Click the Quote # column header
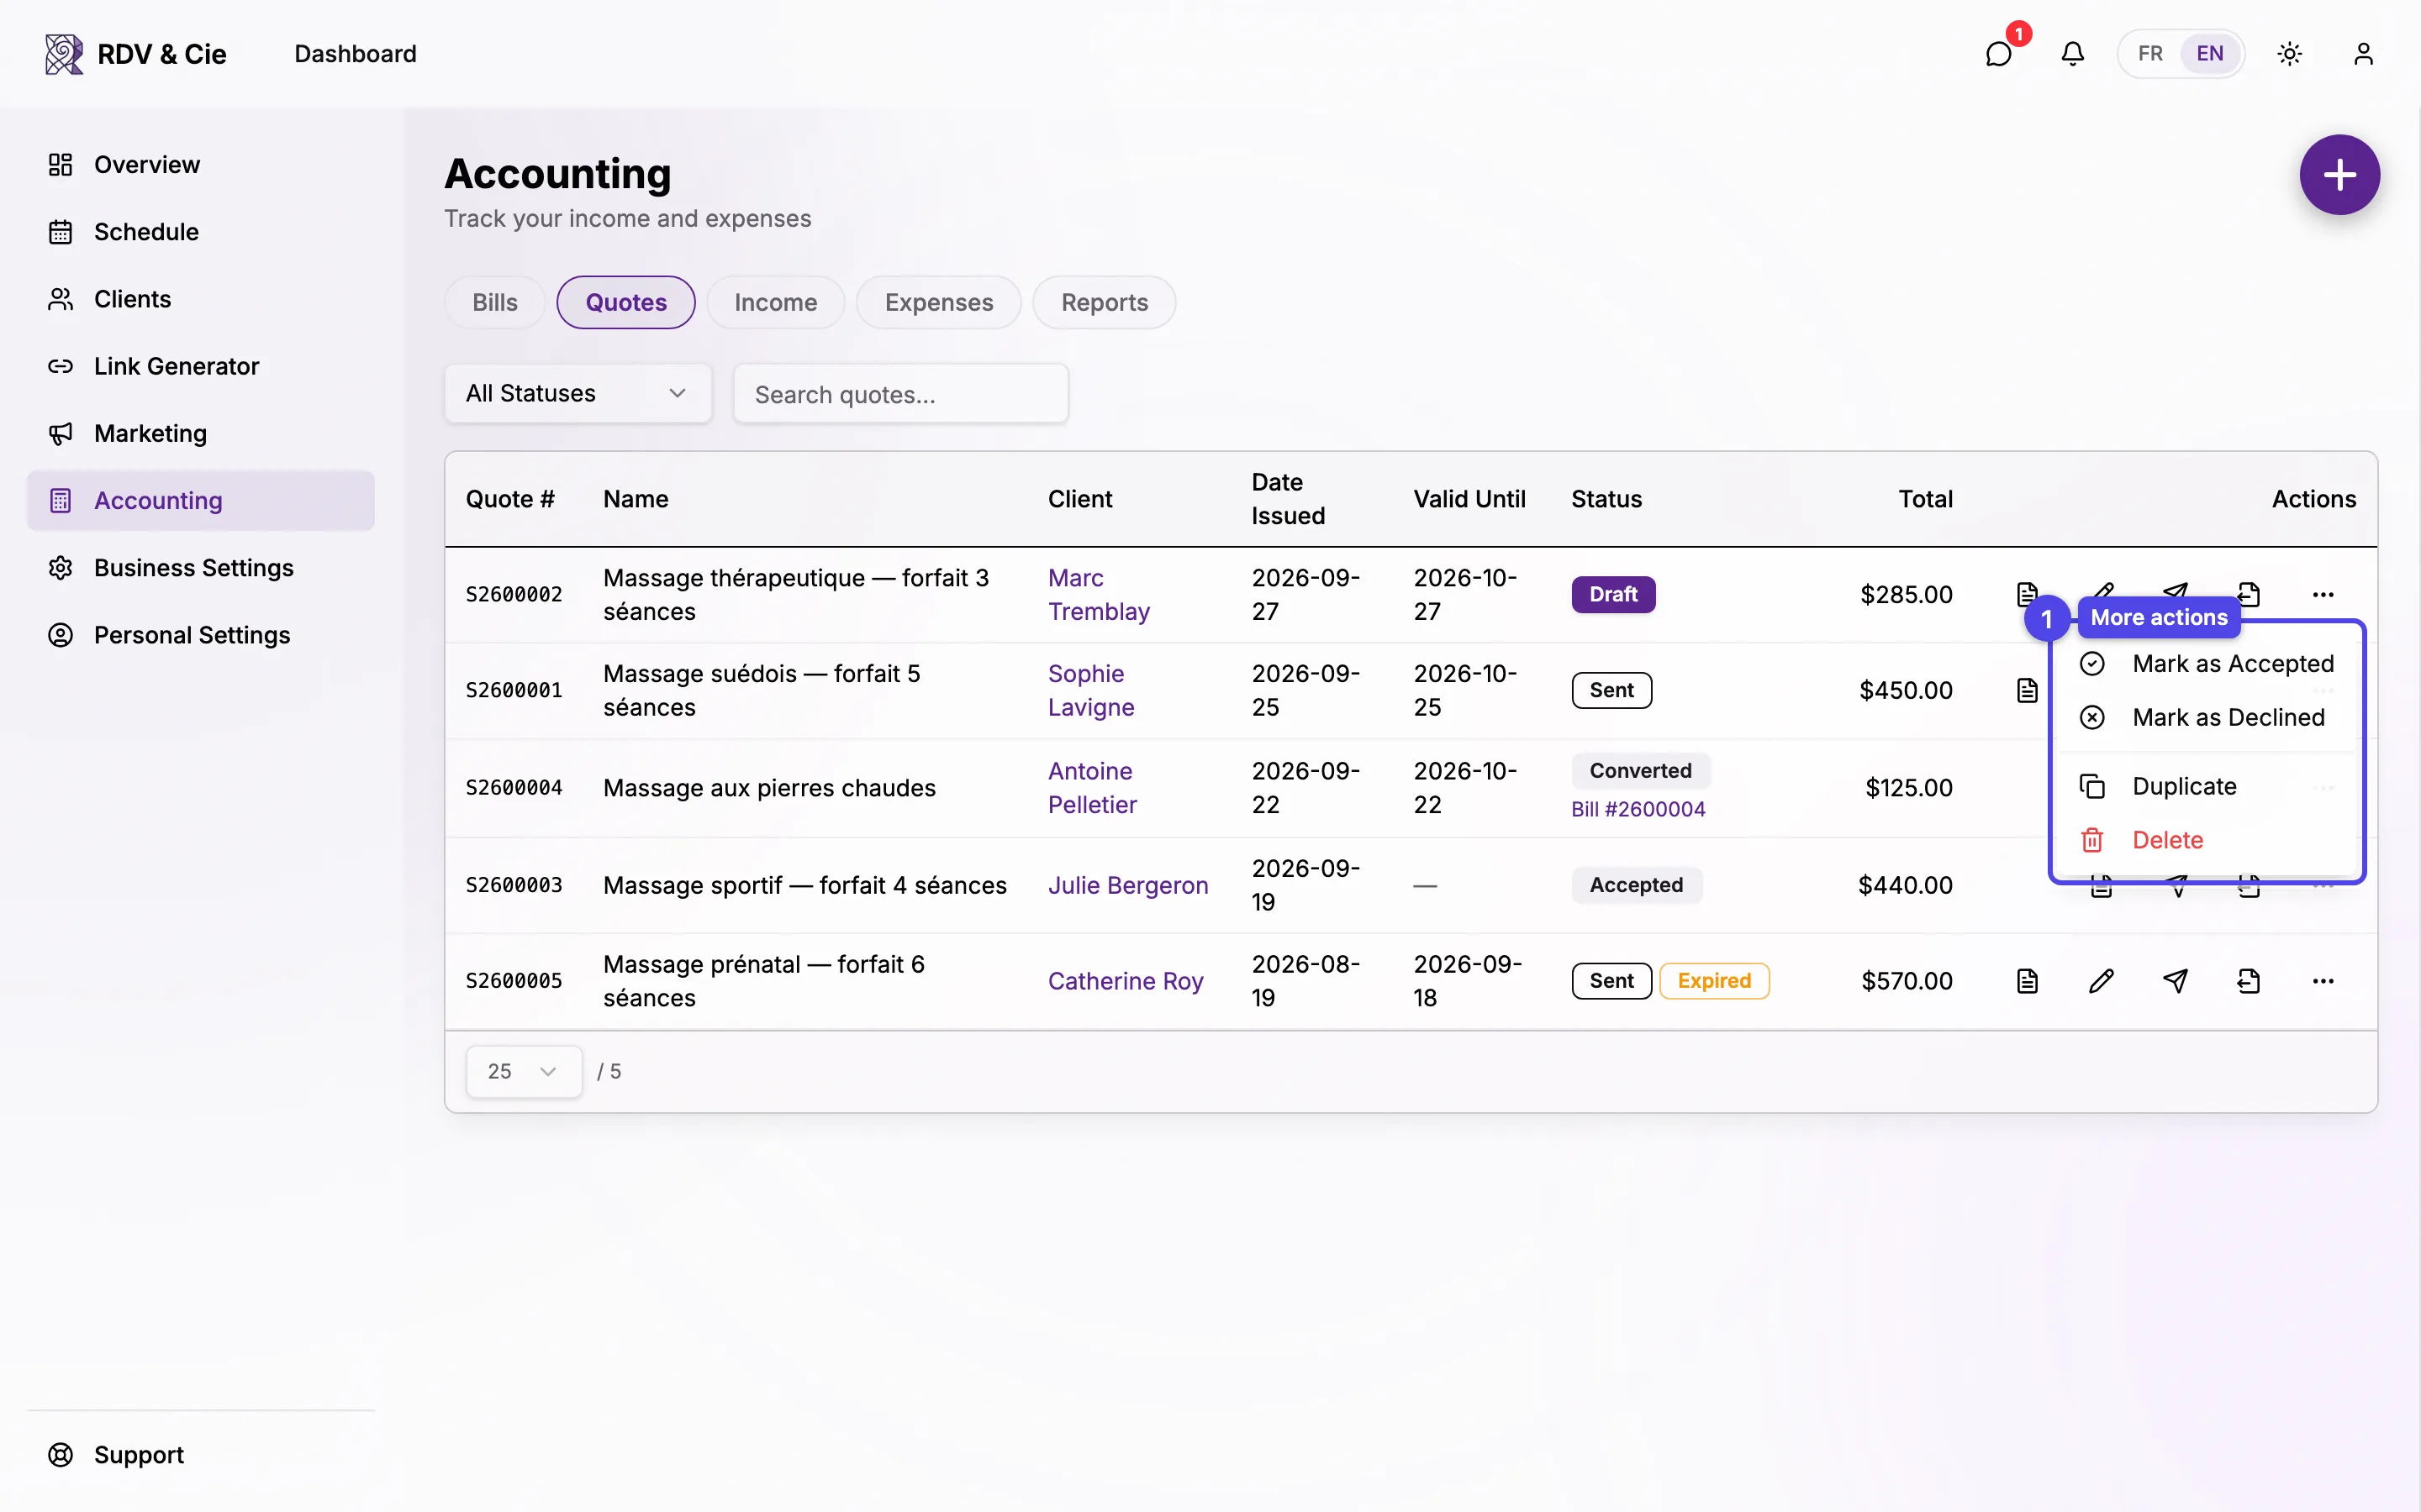This screenshot has height=1512, width=2421. tap(509, 499)
